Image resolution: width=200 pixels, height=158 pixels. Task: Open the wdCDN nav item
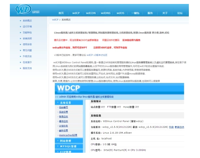click(91, 13)
